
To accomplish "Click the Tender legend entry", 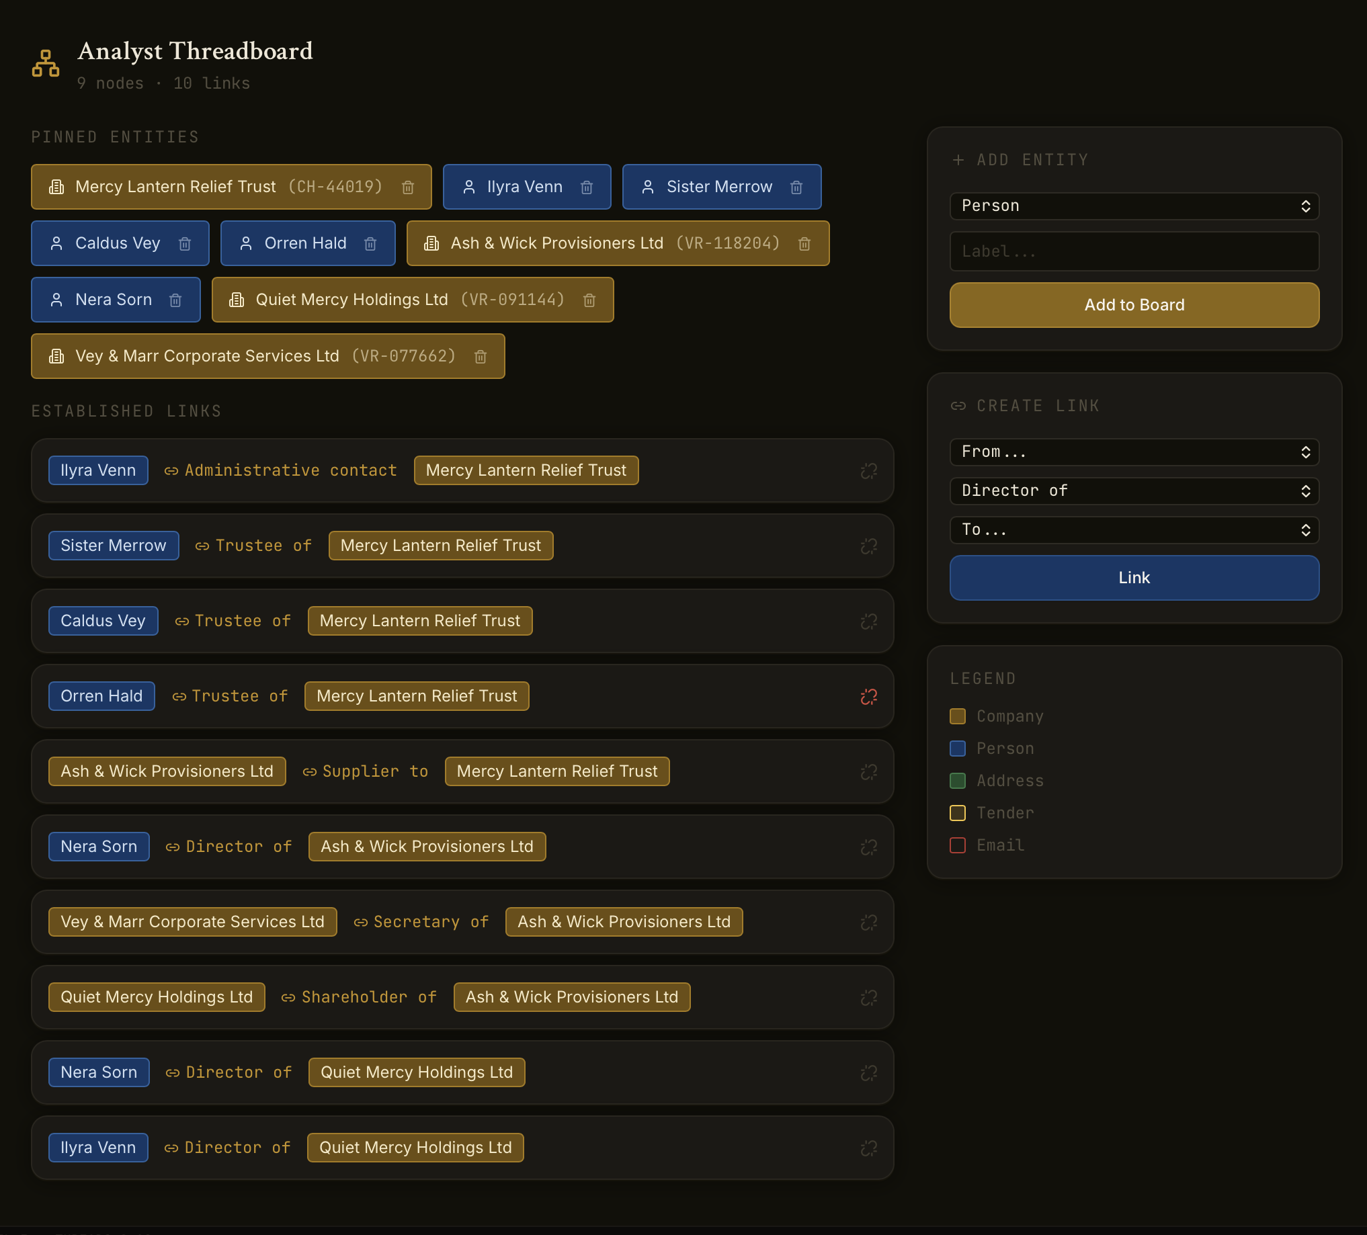I will pyautogui.click(x=992, y=814).
